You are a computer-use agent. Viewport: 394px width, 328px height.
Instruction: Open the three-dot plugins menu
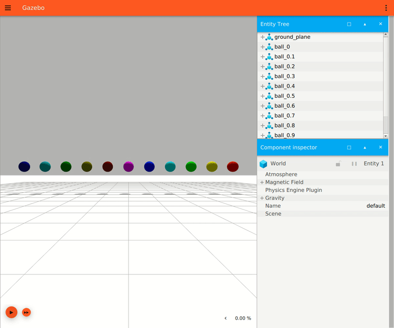pos(386,8)
